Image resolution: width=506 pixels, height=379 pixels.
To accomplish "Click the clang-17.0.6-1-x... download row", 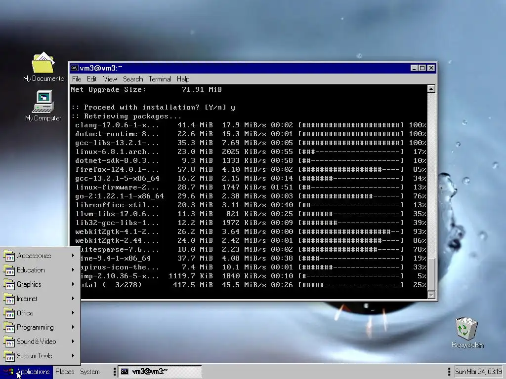I will pos(251,125).
